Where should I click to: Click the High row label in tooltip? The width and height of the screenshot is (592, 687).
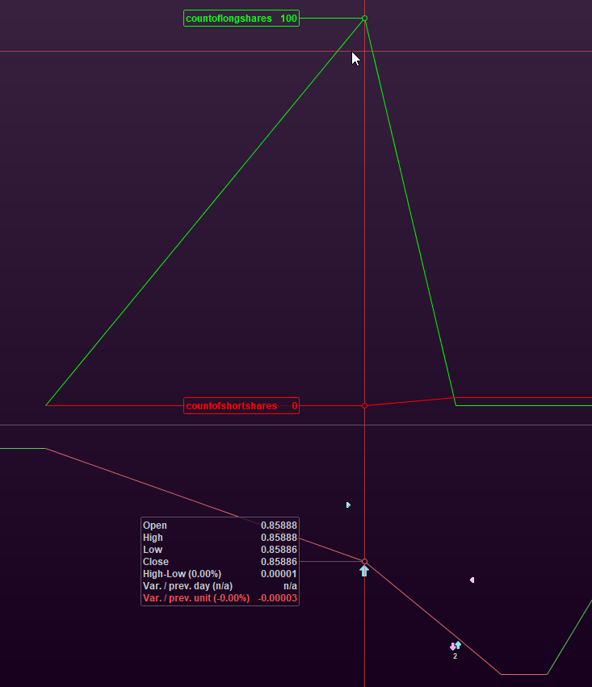153,538
